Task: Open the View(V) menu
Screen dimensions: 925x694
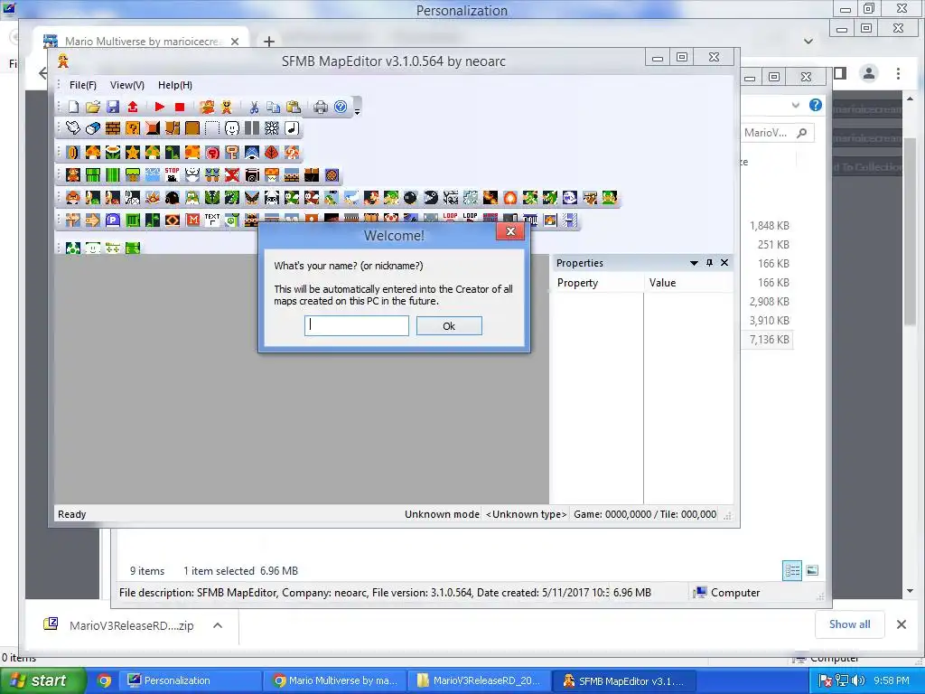Action: point(126,85)
